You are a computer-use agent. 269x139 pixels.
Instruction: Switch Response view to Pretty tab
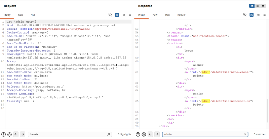point(141,15)
